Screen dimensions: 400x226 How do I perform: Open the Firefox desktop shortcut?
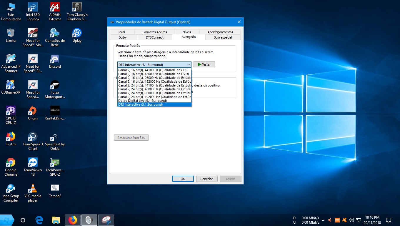click(x=11, y=139)
